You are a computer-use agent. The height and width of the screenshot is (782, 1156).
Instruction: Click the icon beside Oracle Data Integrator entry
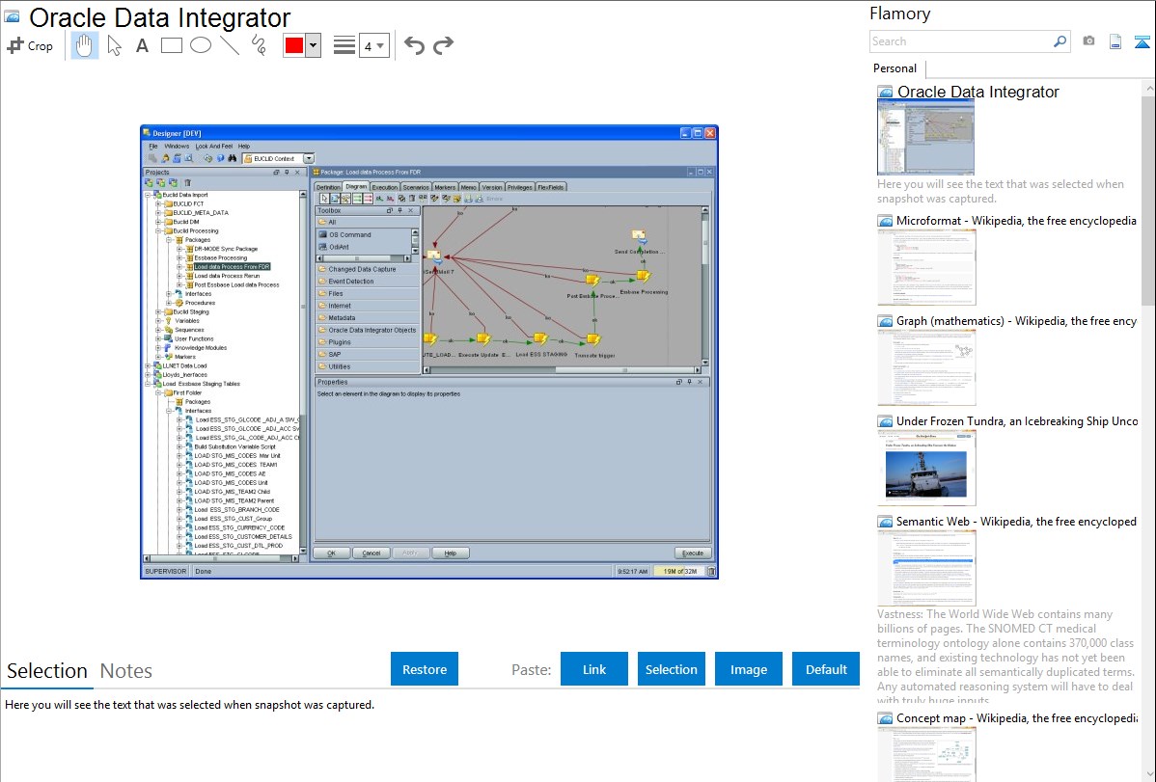coord(885,93)
